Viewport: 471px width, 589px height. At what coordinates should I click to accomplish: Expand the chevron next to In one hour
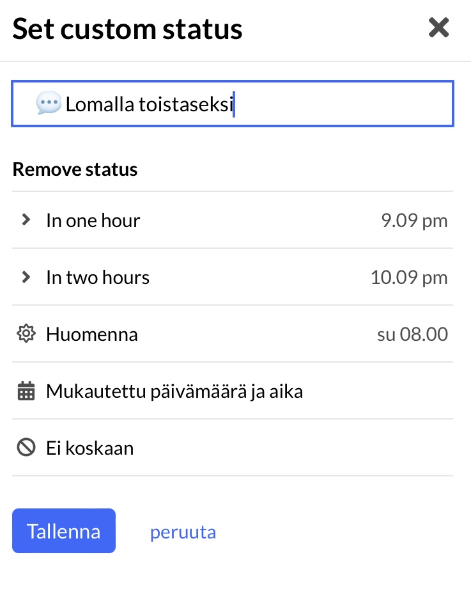(26, 220)
